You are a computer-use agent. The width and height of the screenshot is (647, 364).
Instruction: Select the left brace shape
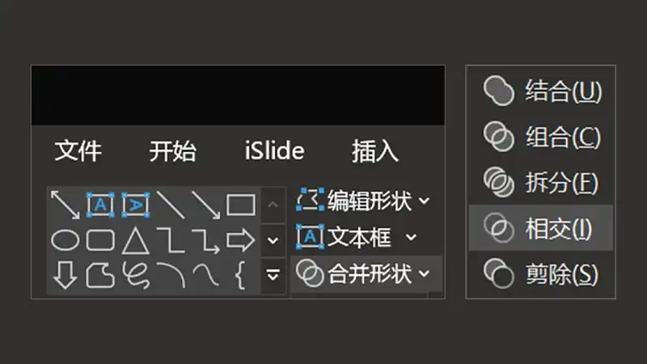pos(240,275)
